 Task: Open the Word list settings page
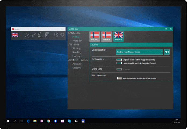tap(77, 41)
